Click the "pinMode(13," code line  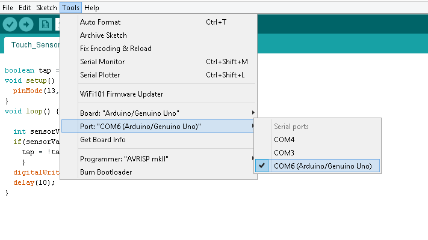(36, 91)
